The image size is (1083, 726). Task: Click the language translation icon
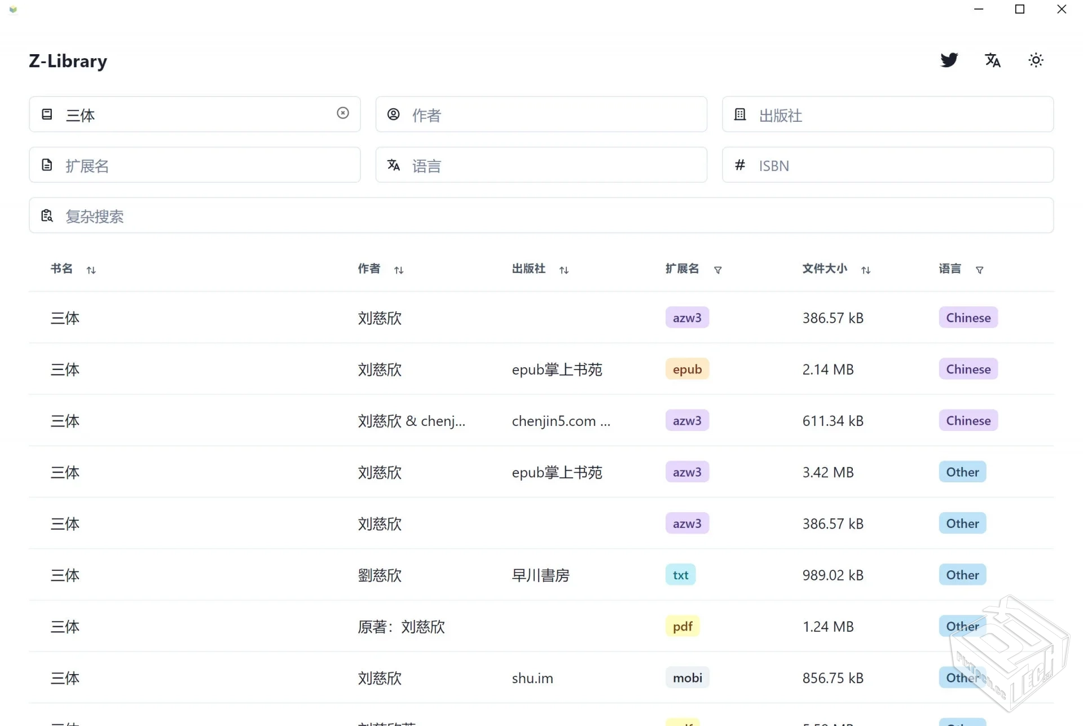point(993,60)
